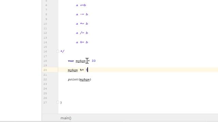
Task: Click the 'a -= b' comment line
Action: pos(82,14)
